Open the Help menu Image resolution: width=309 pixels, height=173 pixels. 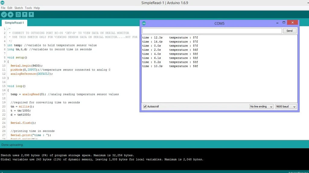coord(37,8)
